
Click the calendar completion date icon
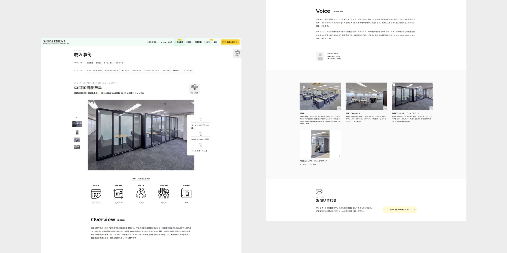[96, 194]
